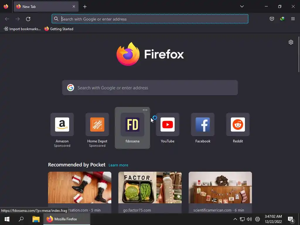
Task: Open the Windows Start menu
Action: pyautogui.click(x=7, y=219)
